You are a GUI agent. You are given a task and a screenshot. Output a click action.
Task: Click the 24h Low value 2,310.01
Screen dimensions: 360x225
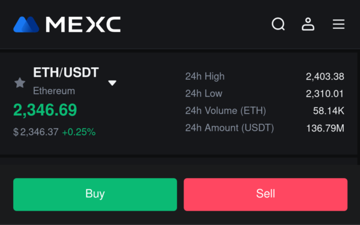325,94
